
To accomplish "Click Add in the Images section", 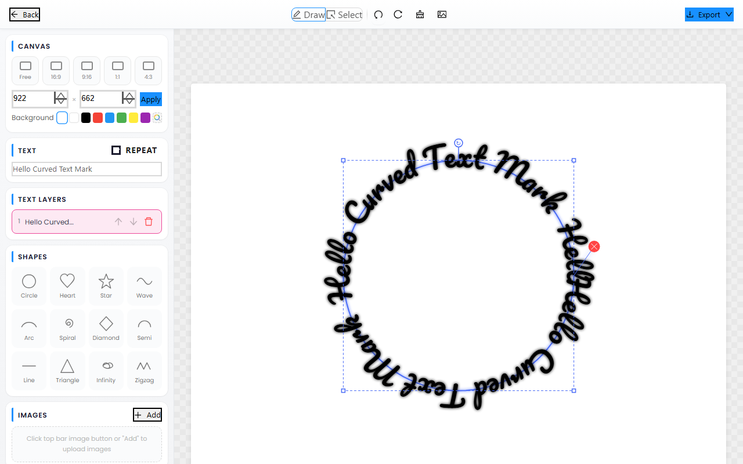I will click(147, 415).
